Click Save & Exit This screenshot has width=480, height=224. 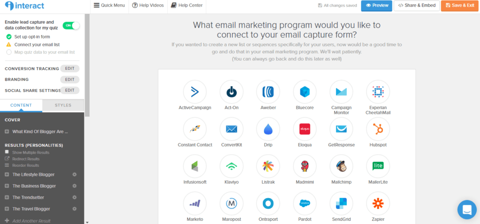pos(460,6)
